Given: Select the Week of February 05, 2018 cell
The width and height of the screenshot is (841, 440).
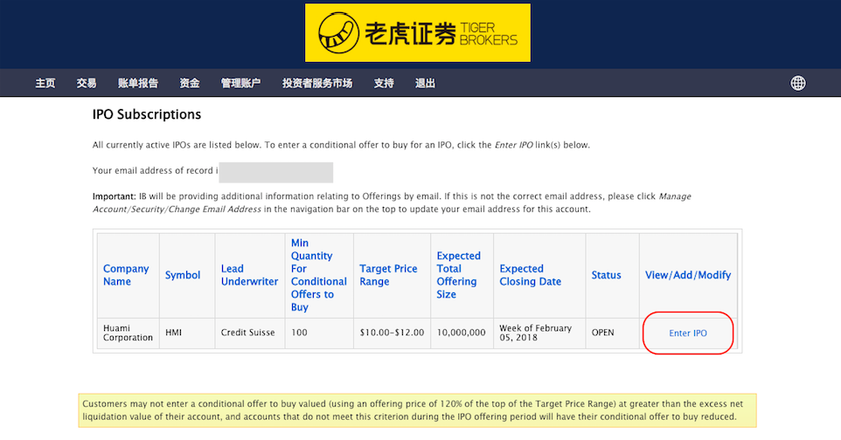Looking at the screenshot, I should 539,333.
